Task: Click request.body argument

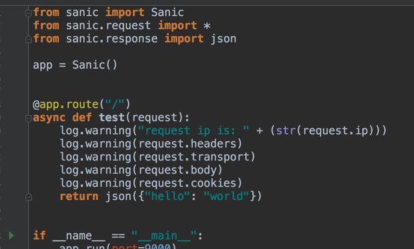Action: point(177,170)
